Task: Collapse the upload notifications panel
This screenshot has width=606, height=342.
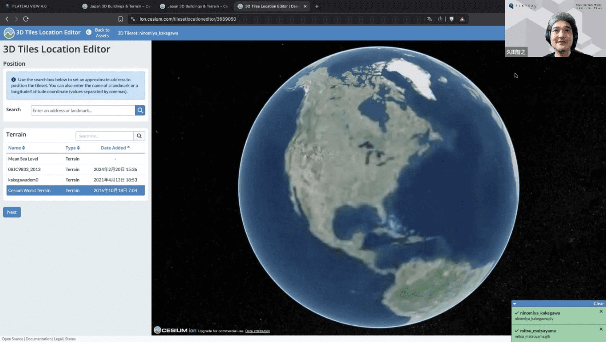Action: click(x=515, y=303)
